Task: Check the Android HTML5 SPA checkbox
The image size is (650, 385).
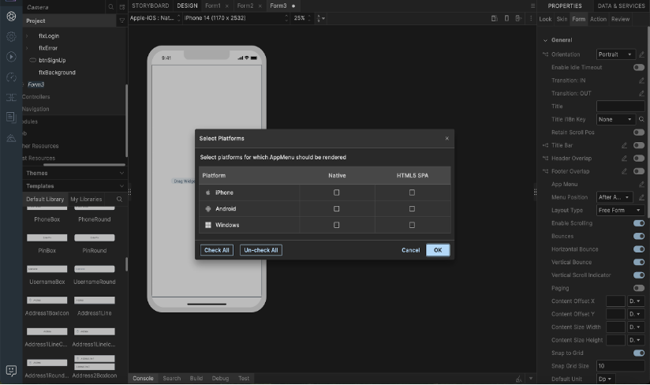Action: coord(412,209)
